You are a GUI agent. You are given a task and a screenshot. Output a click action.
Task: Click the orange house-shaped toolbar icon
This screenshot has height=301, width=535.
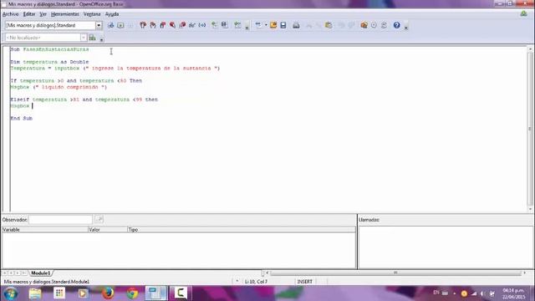(x=364, y=25)
